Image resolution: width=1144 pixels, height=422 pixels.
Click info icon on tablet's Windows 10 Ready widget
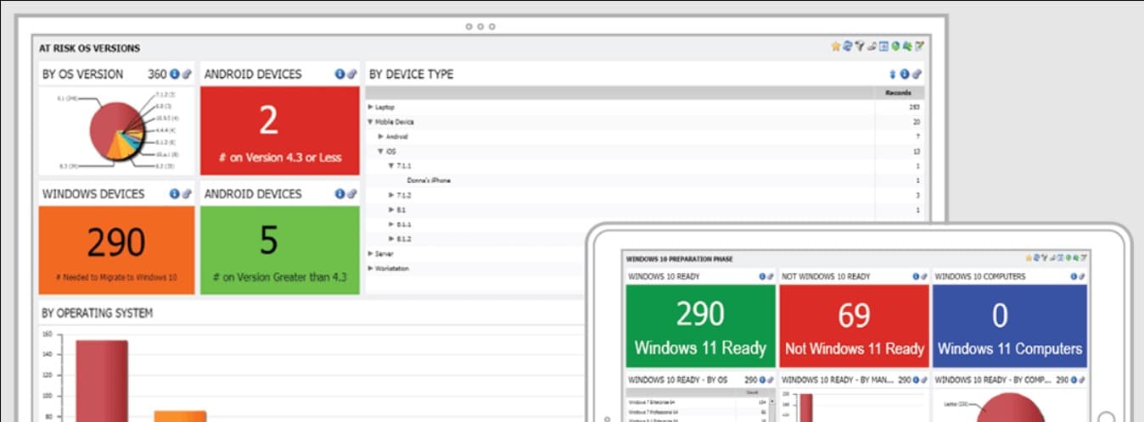click(761, 276)
